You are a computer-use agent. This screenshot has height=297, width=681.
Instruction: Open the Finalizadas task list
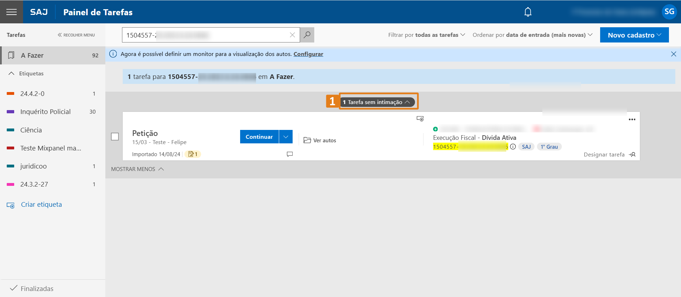point(37,289)
